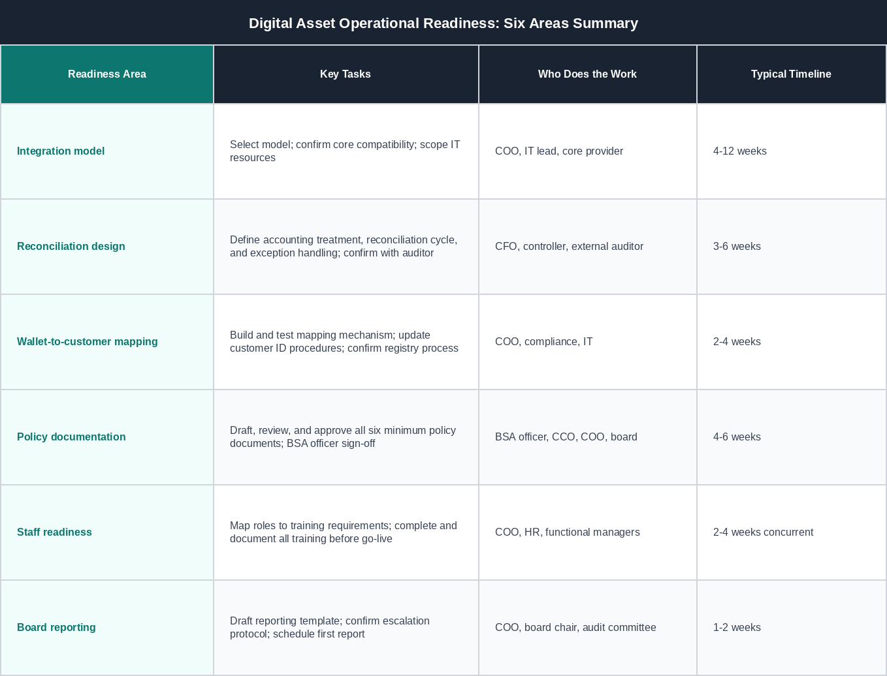The width and height of the screenshot is (887, 676).
Task: Click the 'Select model; confirm core compatibility' cell
Action: 346,151
